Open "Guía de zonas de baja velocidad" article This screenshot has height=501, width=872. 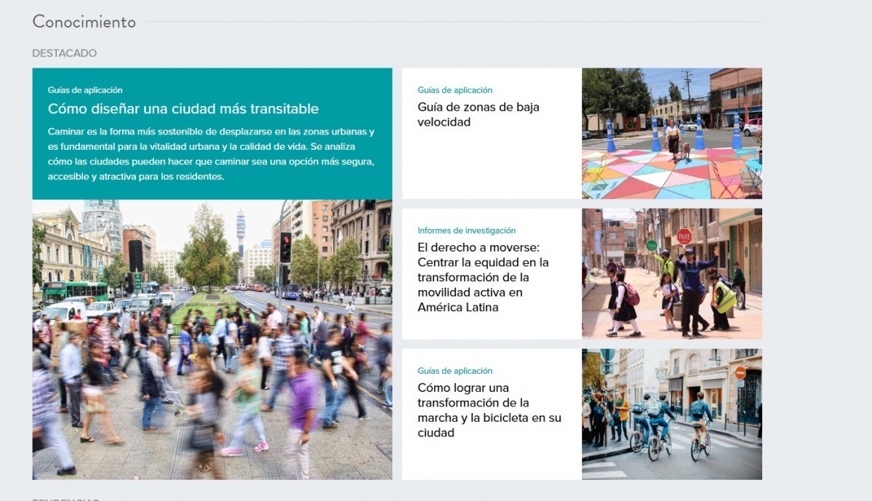(x=478, y=115)
